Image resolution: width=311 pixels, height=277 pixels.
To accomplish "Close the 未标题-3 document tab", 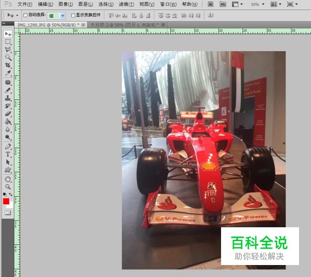I will click(x=163, y=25).
